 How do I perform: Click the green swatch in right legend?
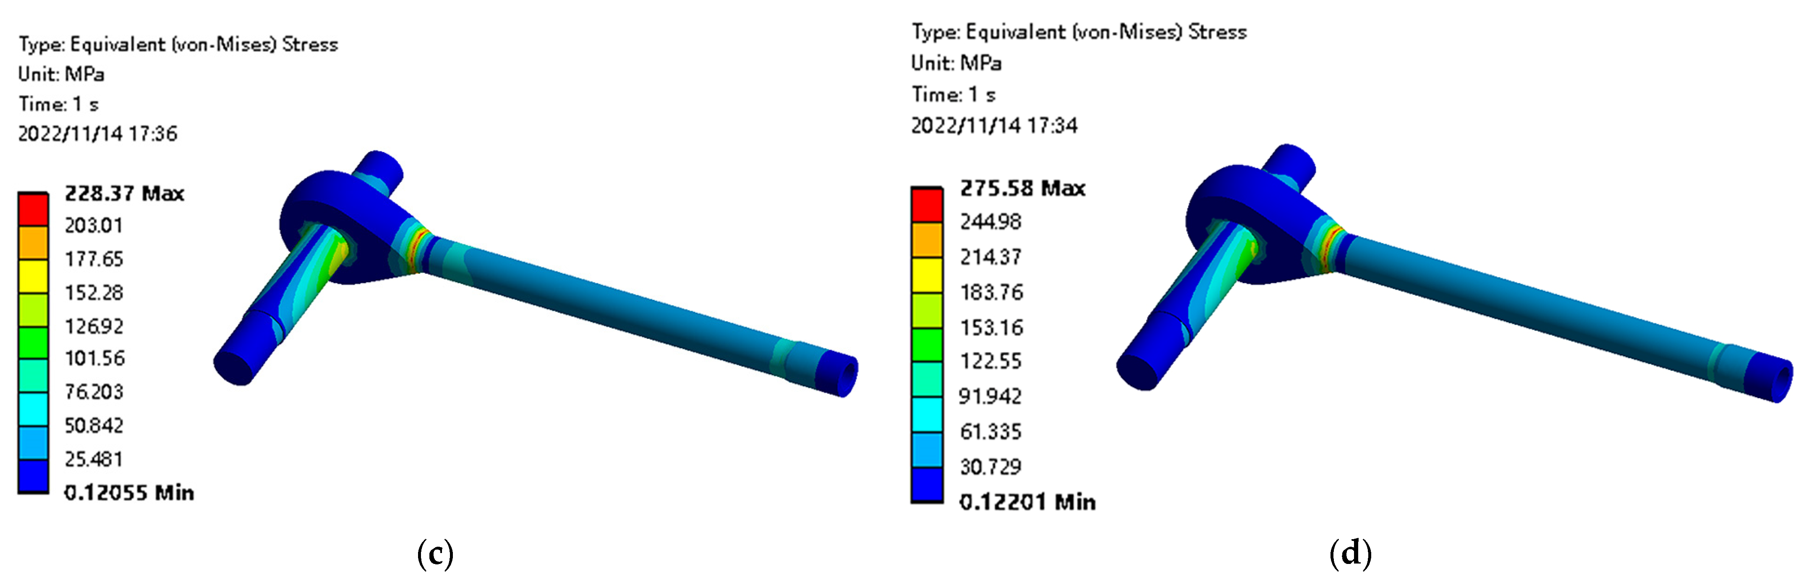[x=926, y=344]
